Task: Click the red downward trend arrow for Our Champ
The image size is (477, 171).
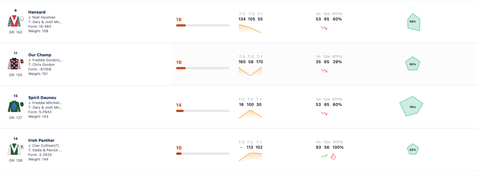Action: (324, 71)
